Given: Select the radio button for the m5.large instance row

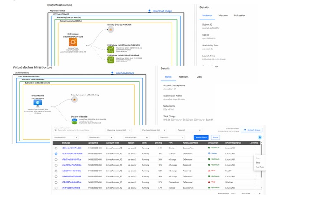Looking at the screenshot, I should tap(56, 159).
